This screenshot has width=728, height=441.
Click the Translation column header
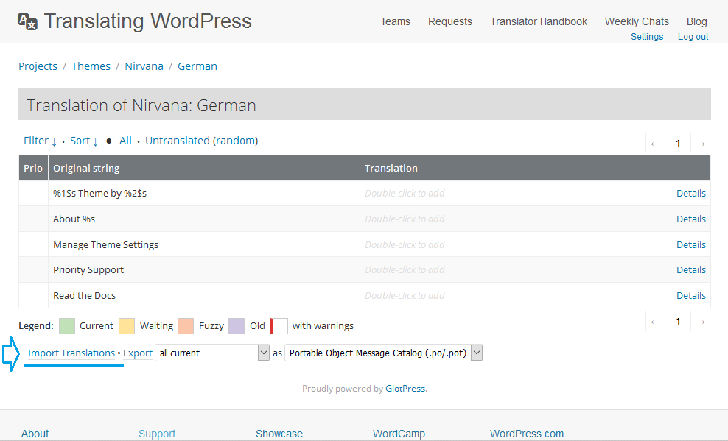pyautogui.click(x=515, y=168)
